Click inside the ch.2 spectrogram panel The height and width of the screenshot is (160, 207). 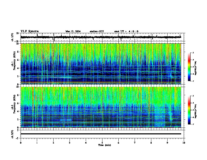coord(101,107)
